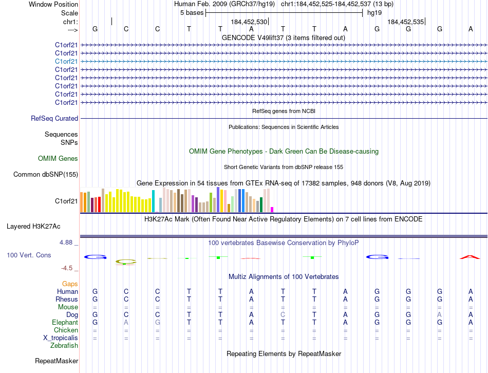This screenshot has height=373, width=488.
Task: Open 'Multiz Alignments of 100 Vertebrates' title
Action: [284, 277]
